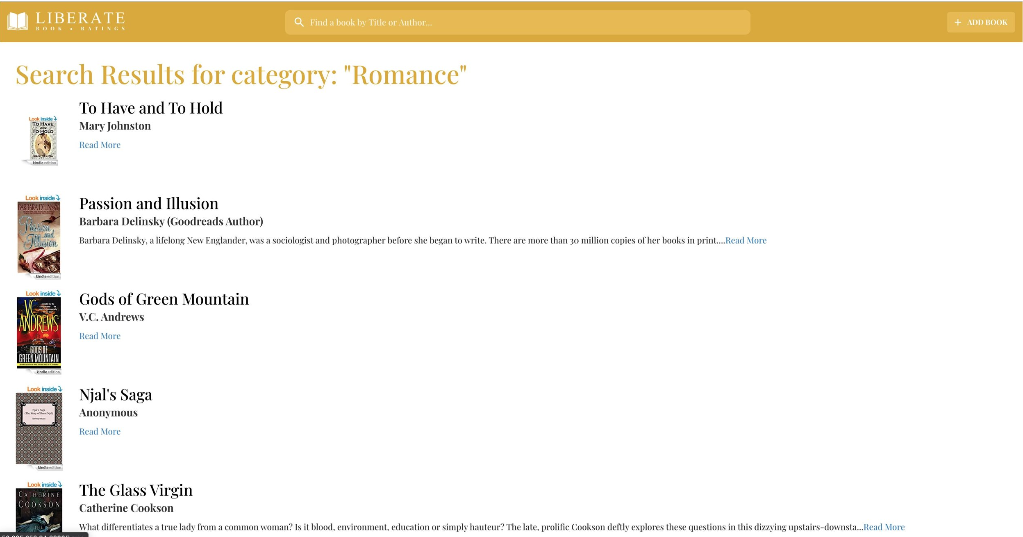Open the Liberate Book Ratings home link
This screenshot has width=1023, height=537.
click(66, 21)
